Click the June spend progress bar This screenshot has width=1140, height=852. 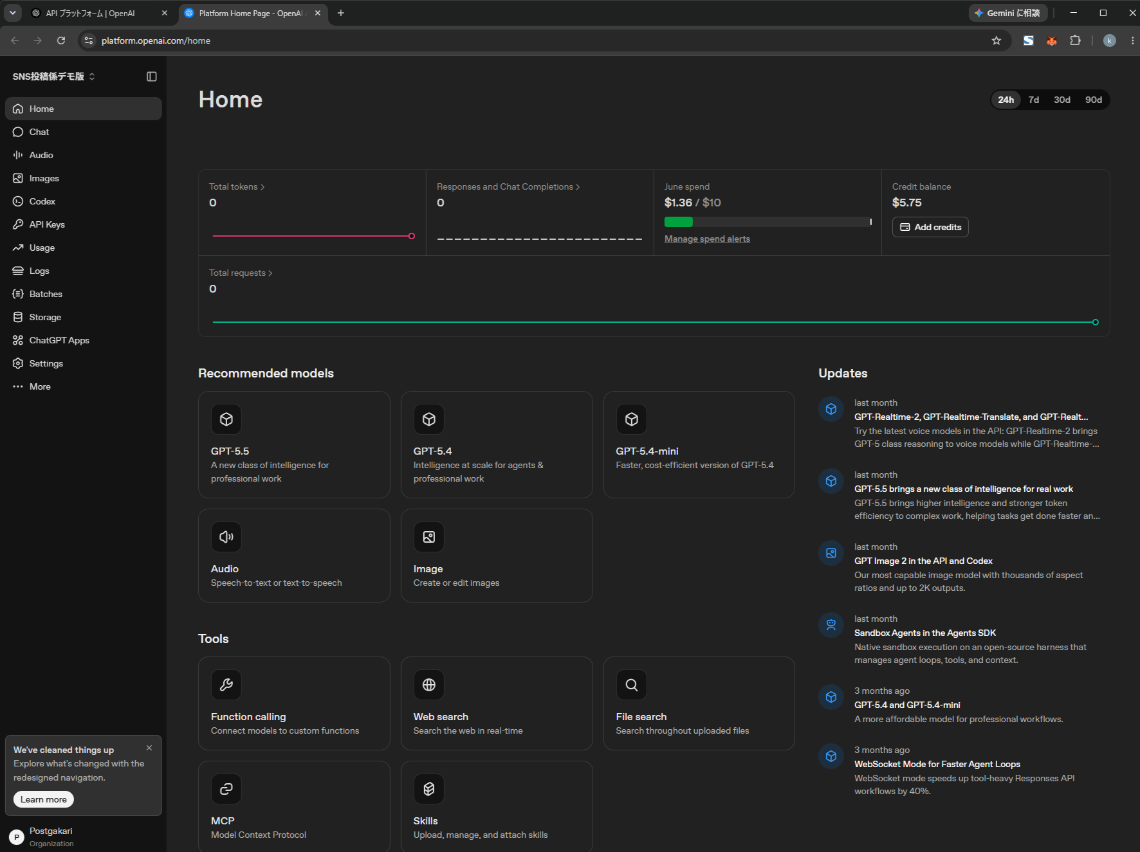click(x=768, y=222)
